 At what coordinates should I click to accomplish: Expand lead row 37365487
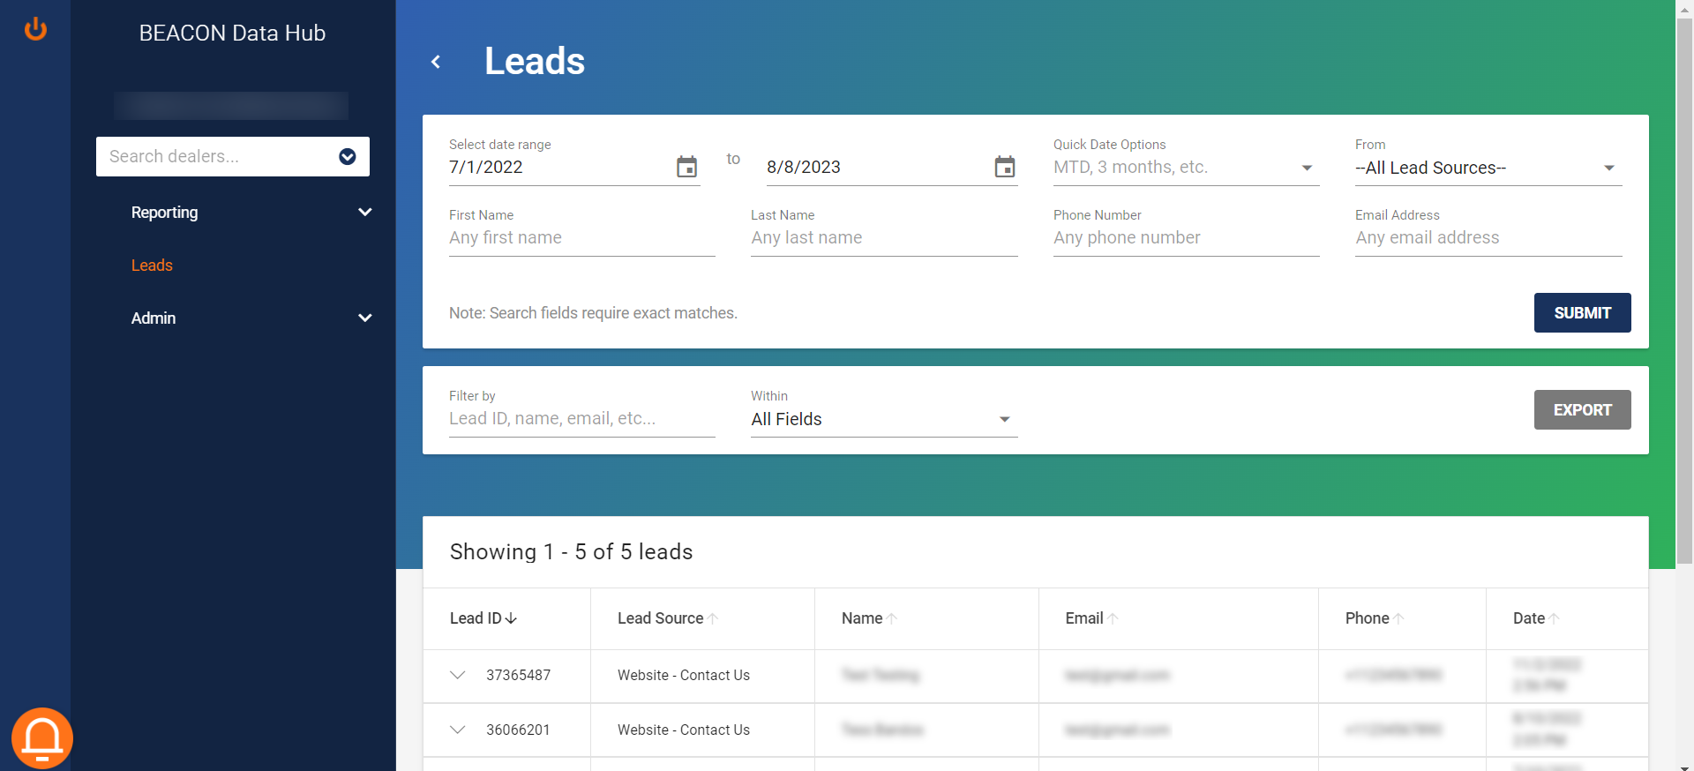coord(457,675)
